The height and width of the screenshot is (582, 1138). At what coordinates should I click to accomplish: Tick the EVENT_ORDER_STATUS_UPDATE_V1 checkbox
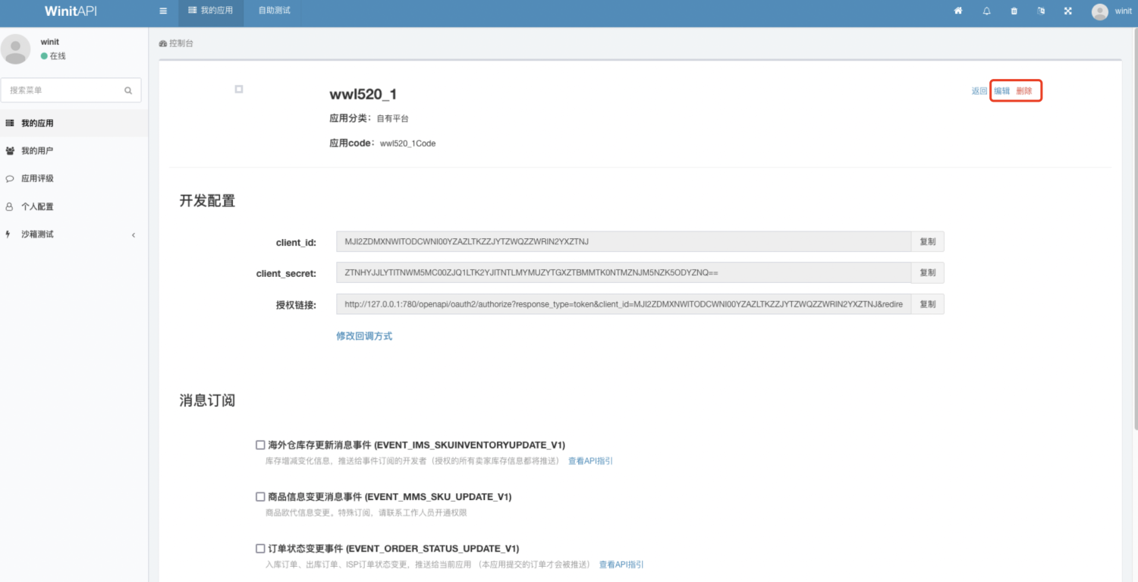[x=260, y=549]
